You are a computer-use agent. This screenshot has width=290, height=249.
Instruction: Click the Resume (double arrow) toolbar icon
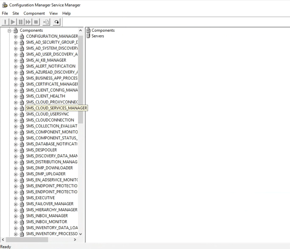click(x=28, y=22)
